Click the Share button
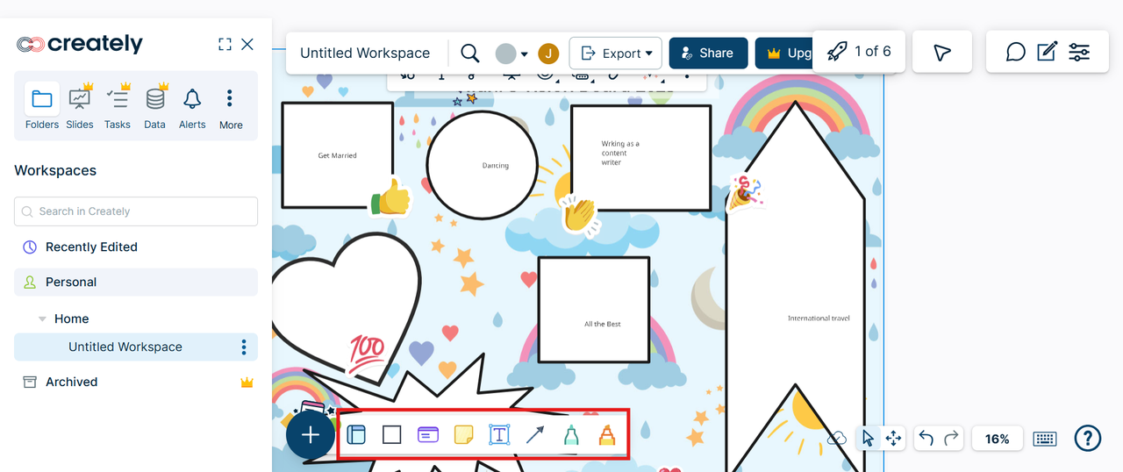The image size is (1123, 472). [708, 54]
